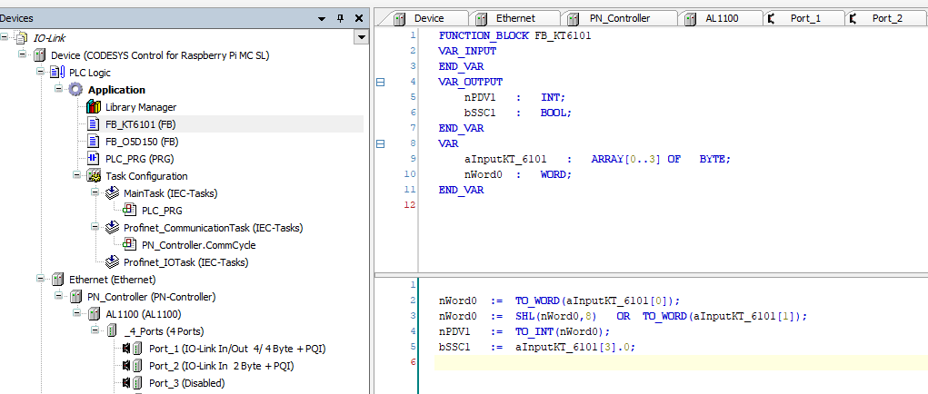Click the Profinet_IOTask icon
The height and width of the screenshot is (394, 928).
[x=112, y=261]
